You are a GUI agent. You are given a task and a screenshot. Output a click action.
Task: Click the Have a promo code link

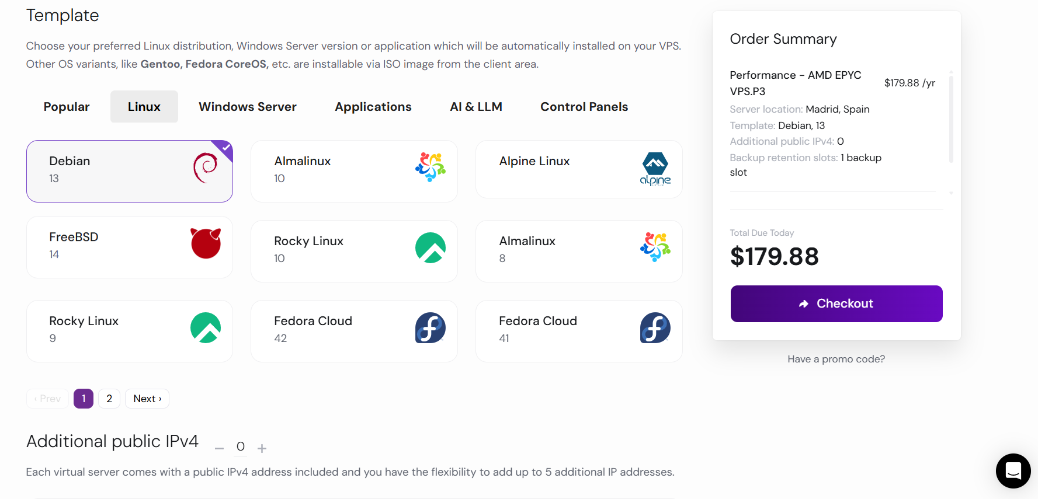836,359
